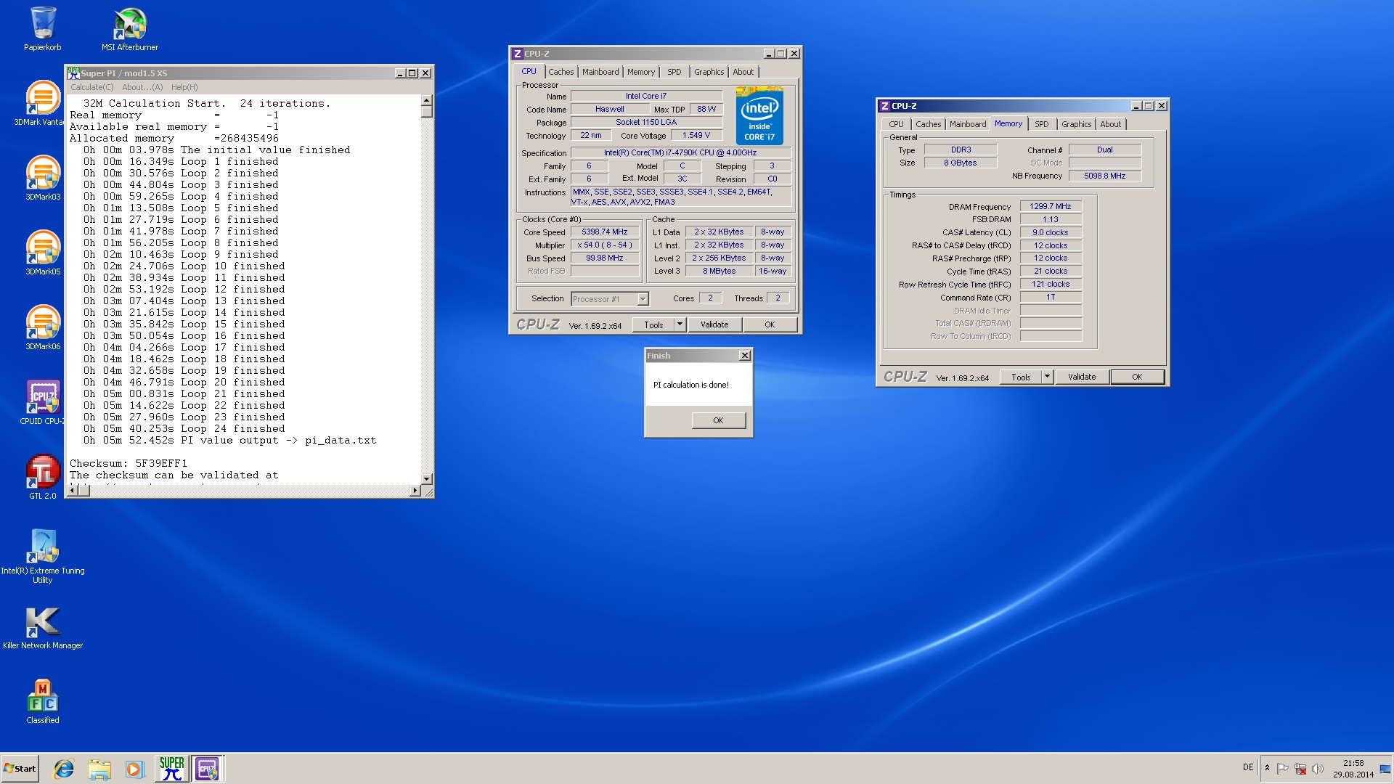Select SPD tab in left CPU-Z
Image resolution: width=1394 pixels, height=784 pixels.
tap(674, 72)
